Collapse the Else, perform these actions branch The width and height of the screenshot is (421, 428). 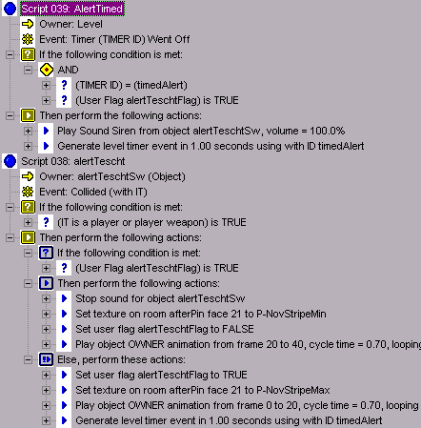click(28, 359)
